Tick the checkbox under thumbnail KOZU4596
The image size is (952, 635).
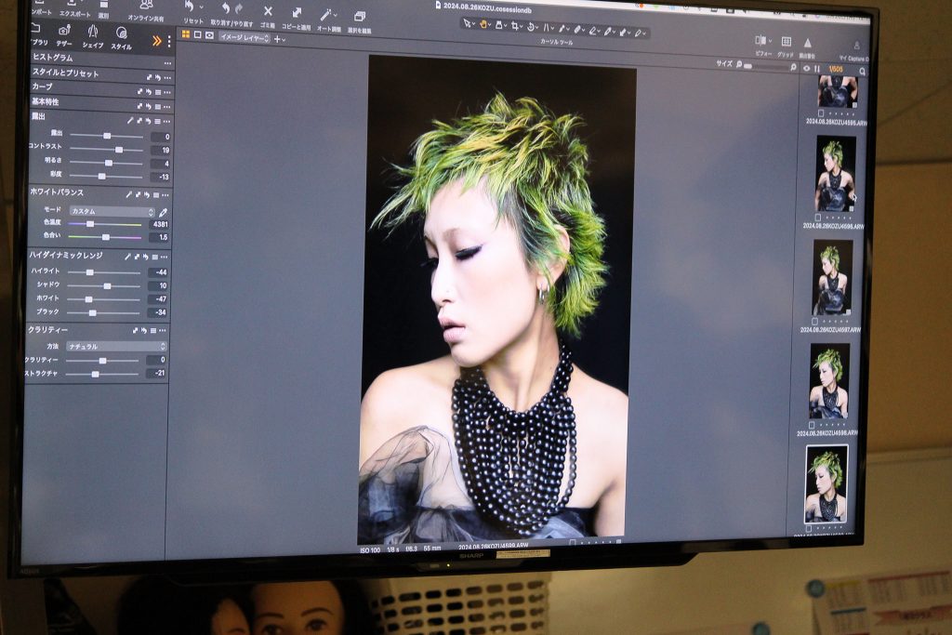click(818, 217)
